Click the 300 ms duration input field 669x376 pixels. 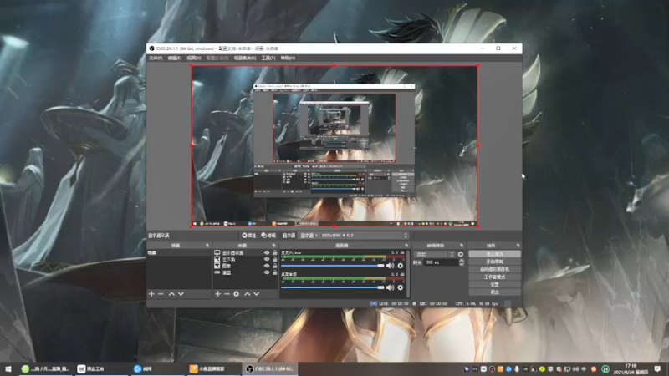441,262
